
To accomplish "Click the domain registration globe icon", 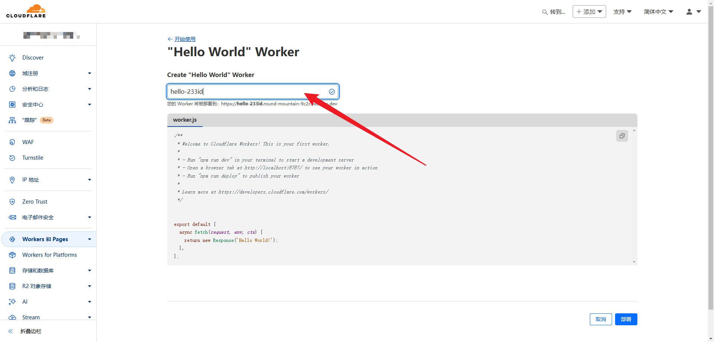I will (x=12, y=73).
